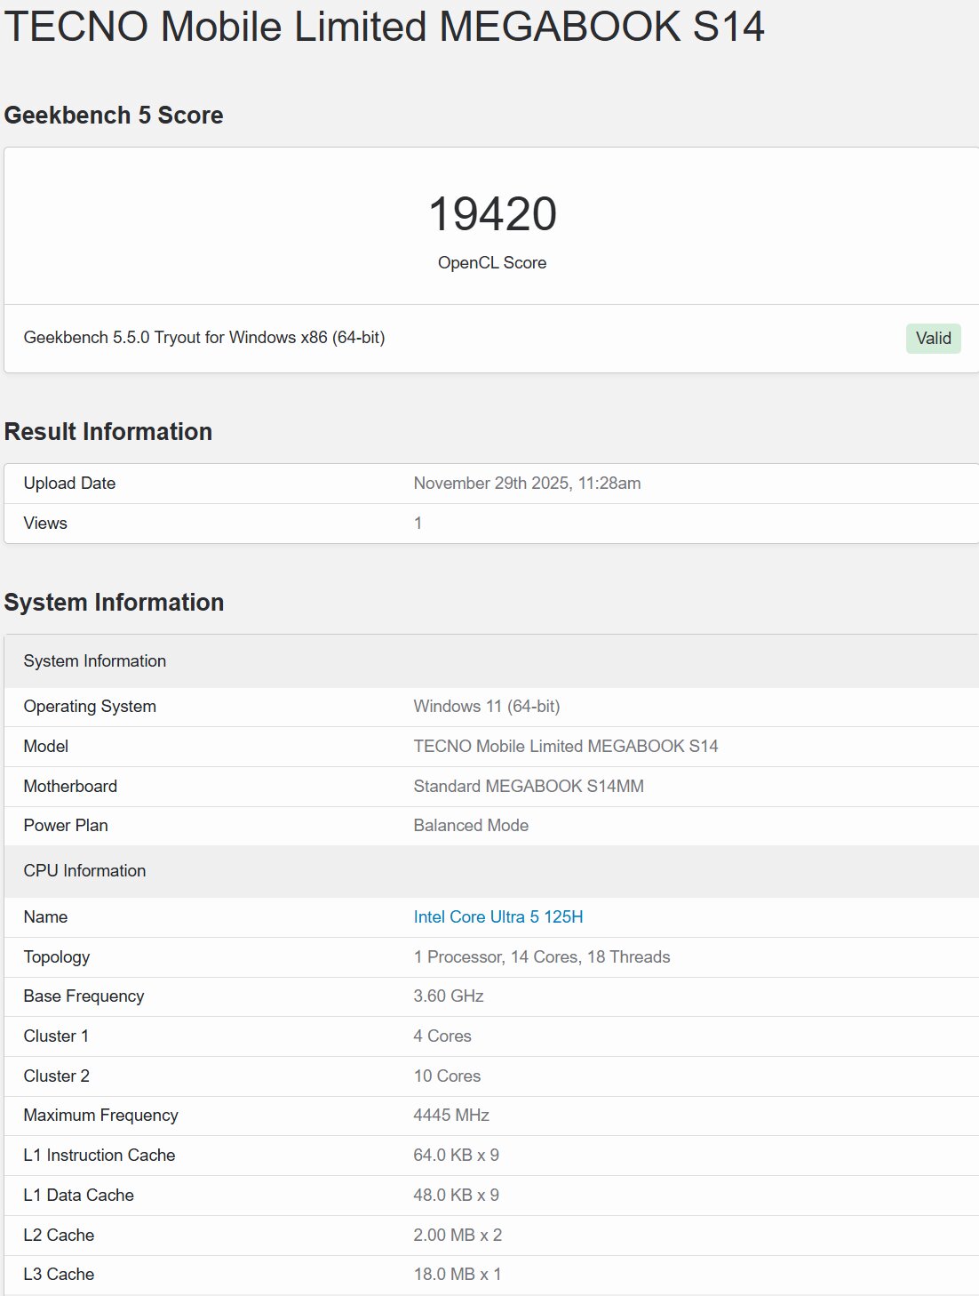Click the 3.60 GHz base frequency value
The width and height of the screenshot is (979, 1296).
tap(449, 996)
